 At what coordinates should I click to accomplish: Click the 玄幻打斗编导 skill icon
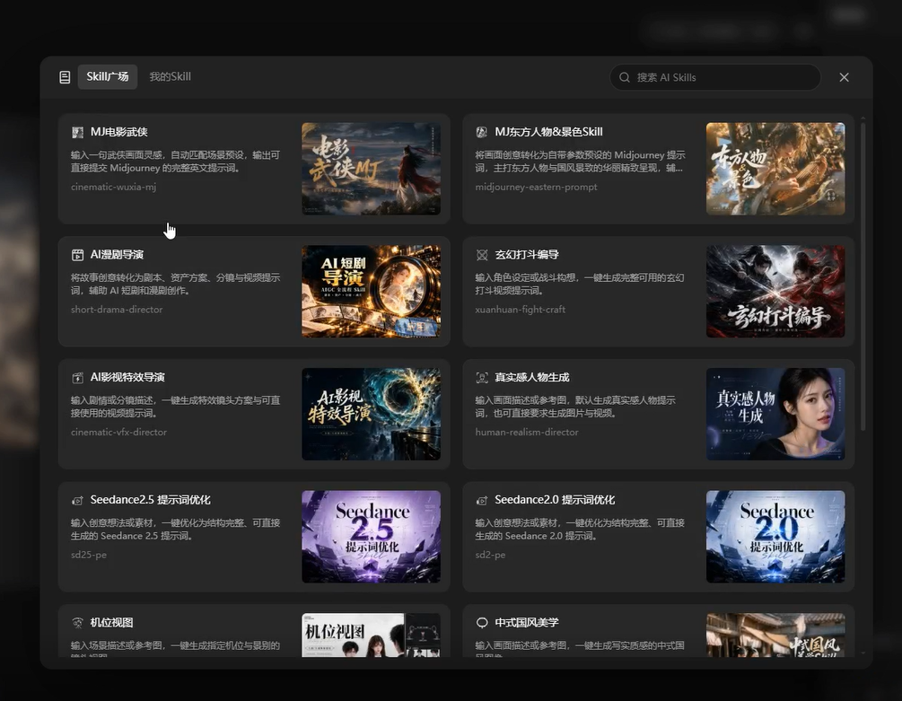(481, 255)
